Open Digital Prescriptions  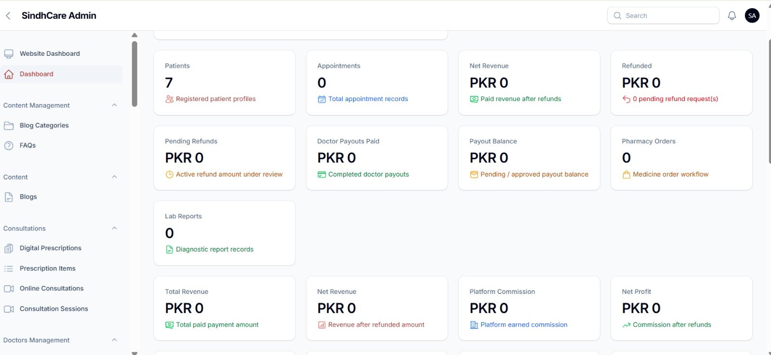point(61,248)
